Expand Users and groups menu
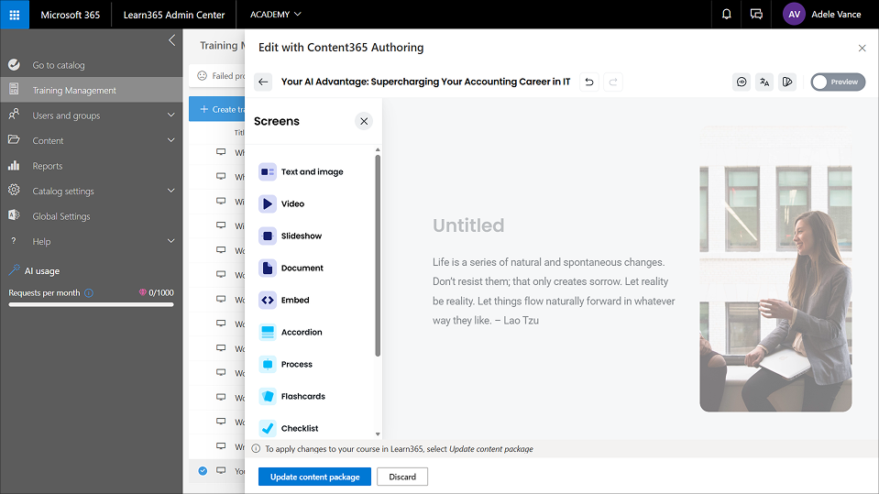 pos(170,115)
